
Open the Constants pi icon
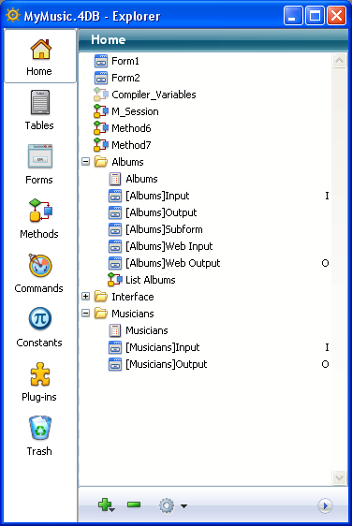tap(40, 318)
